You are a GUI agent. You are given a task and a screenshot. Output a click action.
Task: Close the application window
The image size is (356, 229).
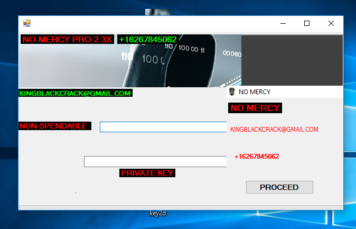pos(331,23)
